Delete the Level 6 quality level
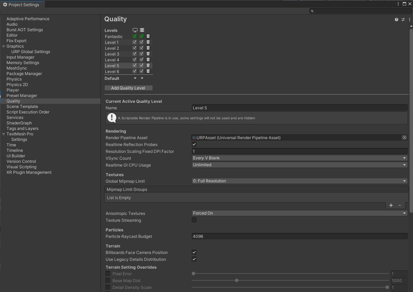This screenshot has height=292, width=413. click(148, 71)
